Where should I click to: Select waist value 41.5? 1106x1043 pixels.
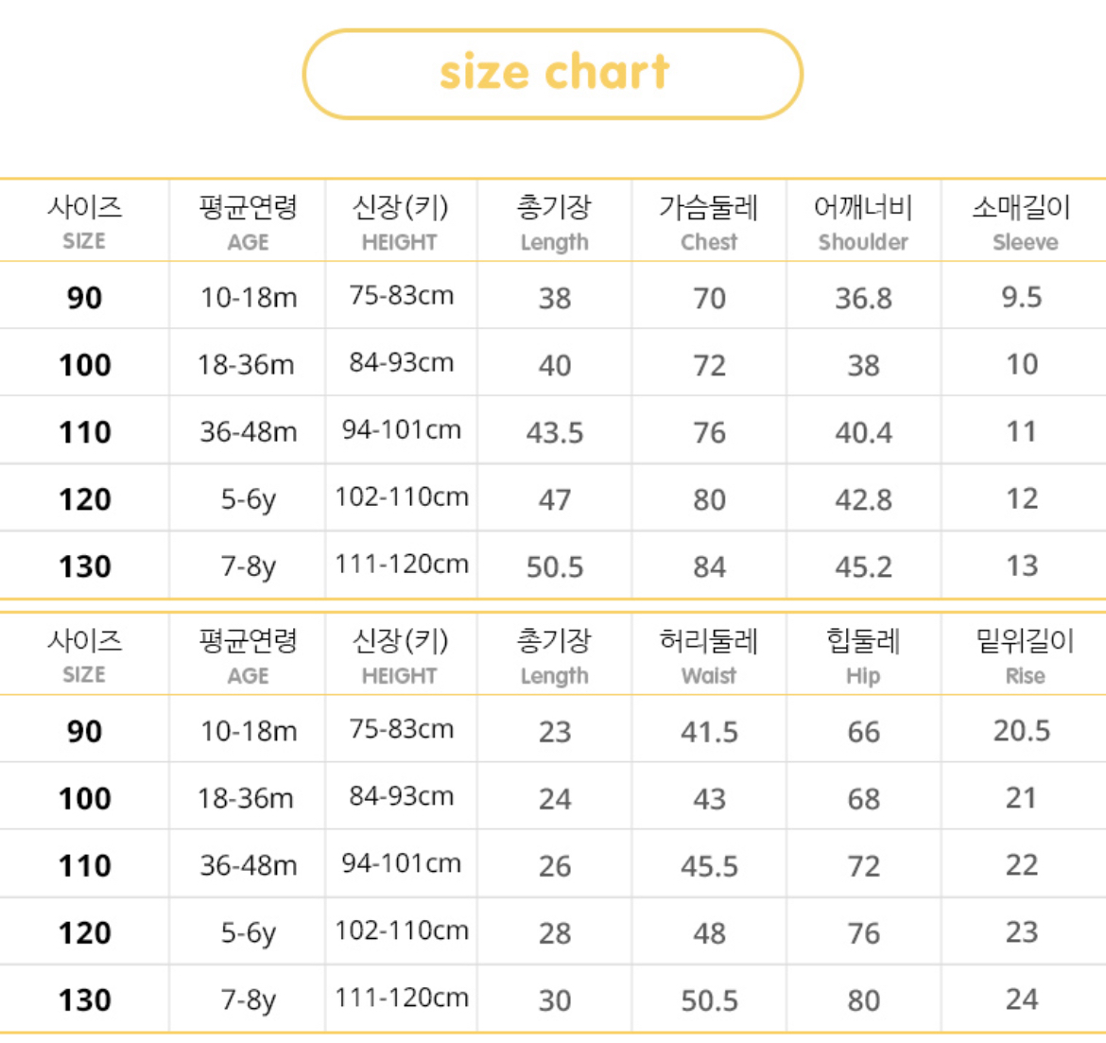point(709,732)
